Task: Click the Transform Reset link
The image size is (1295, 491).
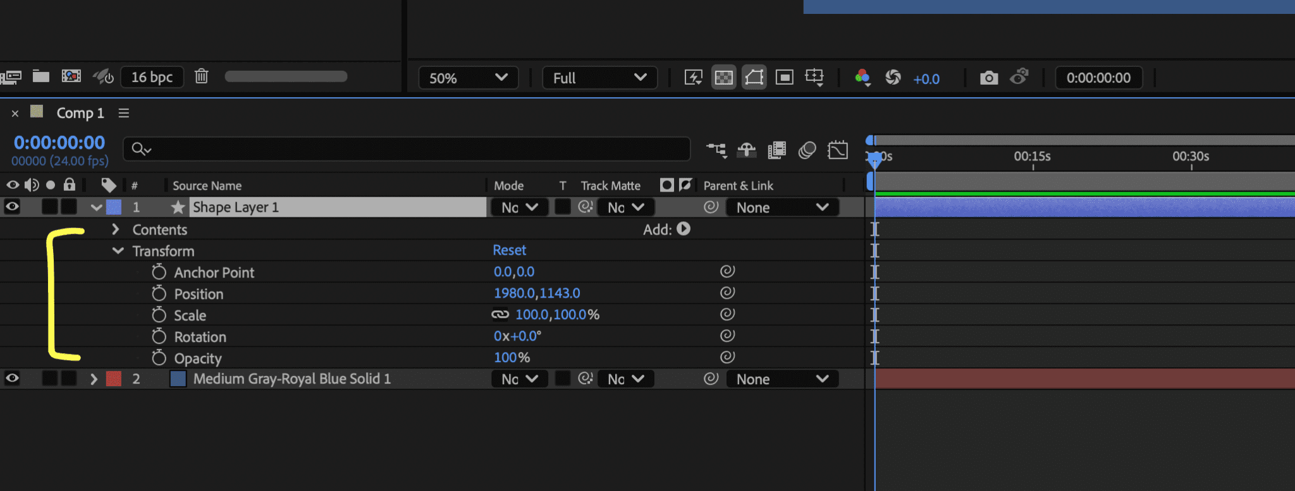Action: pos(509,250)
